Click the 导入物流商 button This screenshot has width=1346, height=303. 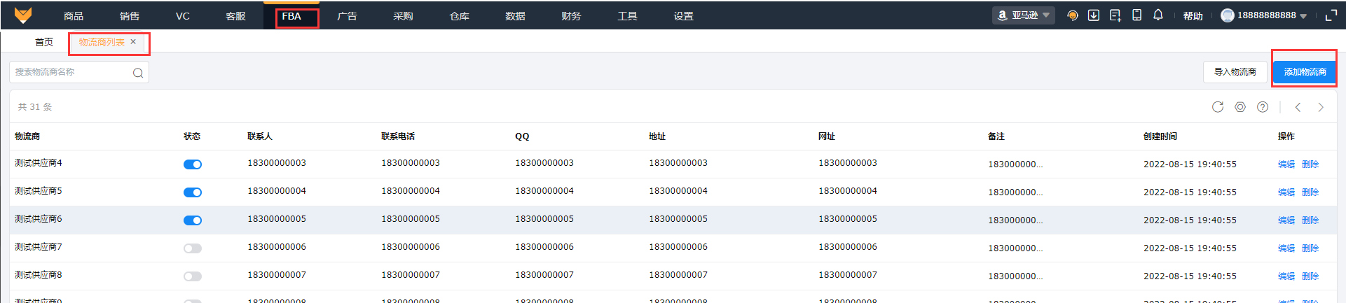click(x=1235, y=72)
